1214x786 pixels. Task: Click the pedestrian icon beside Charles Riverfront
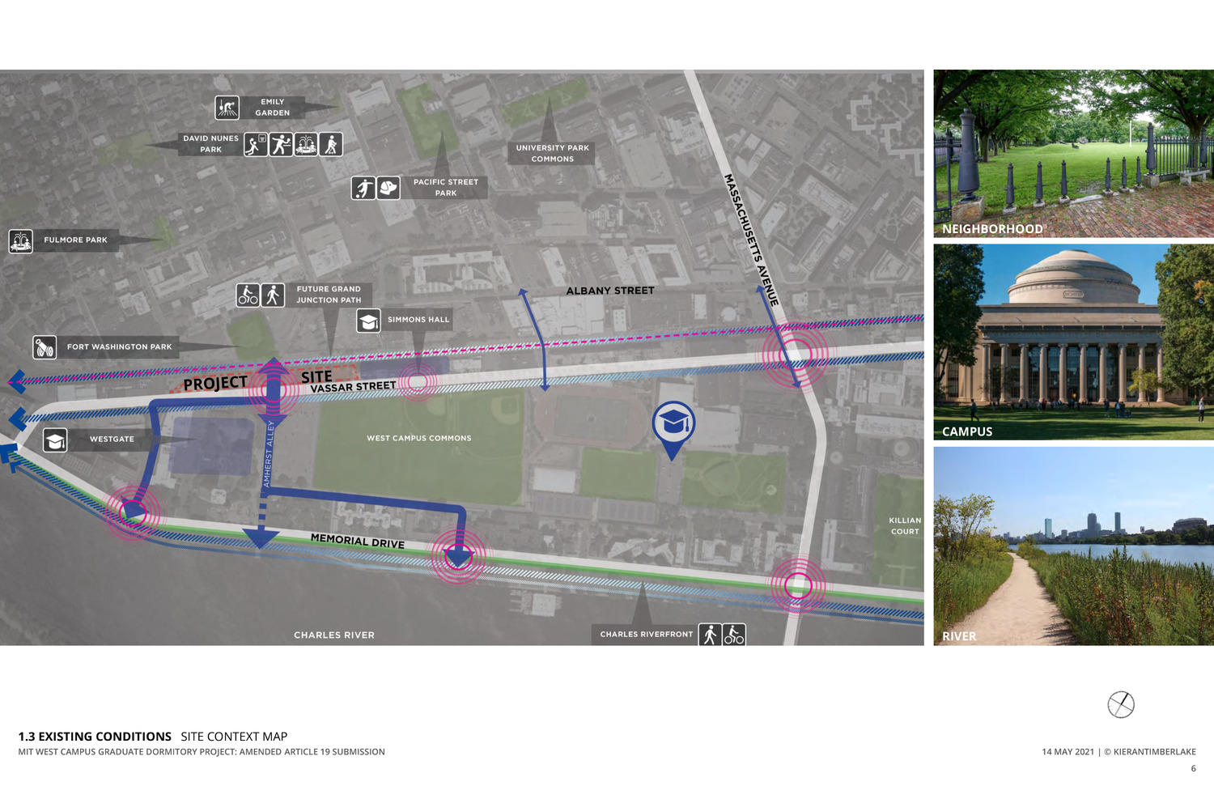(x=710, y=635)
